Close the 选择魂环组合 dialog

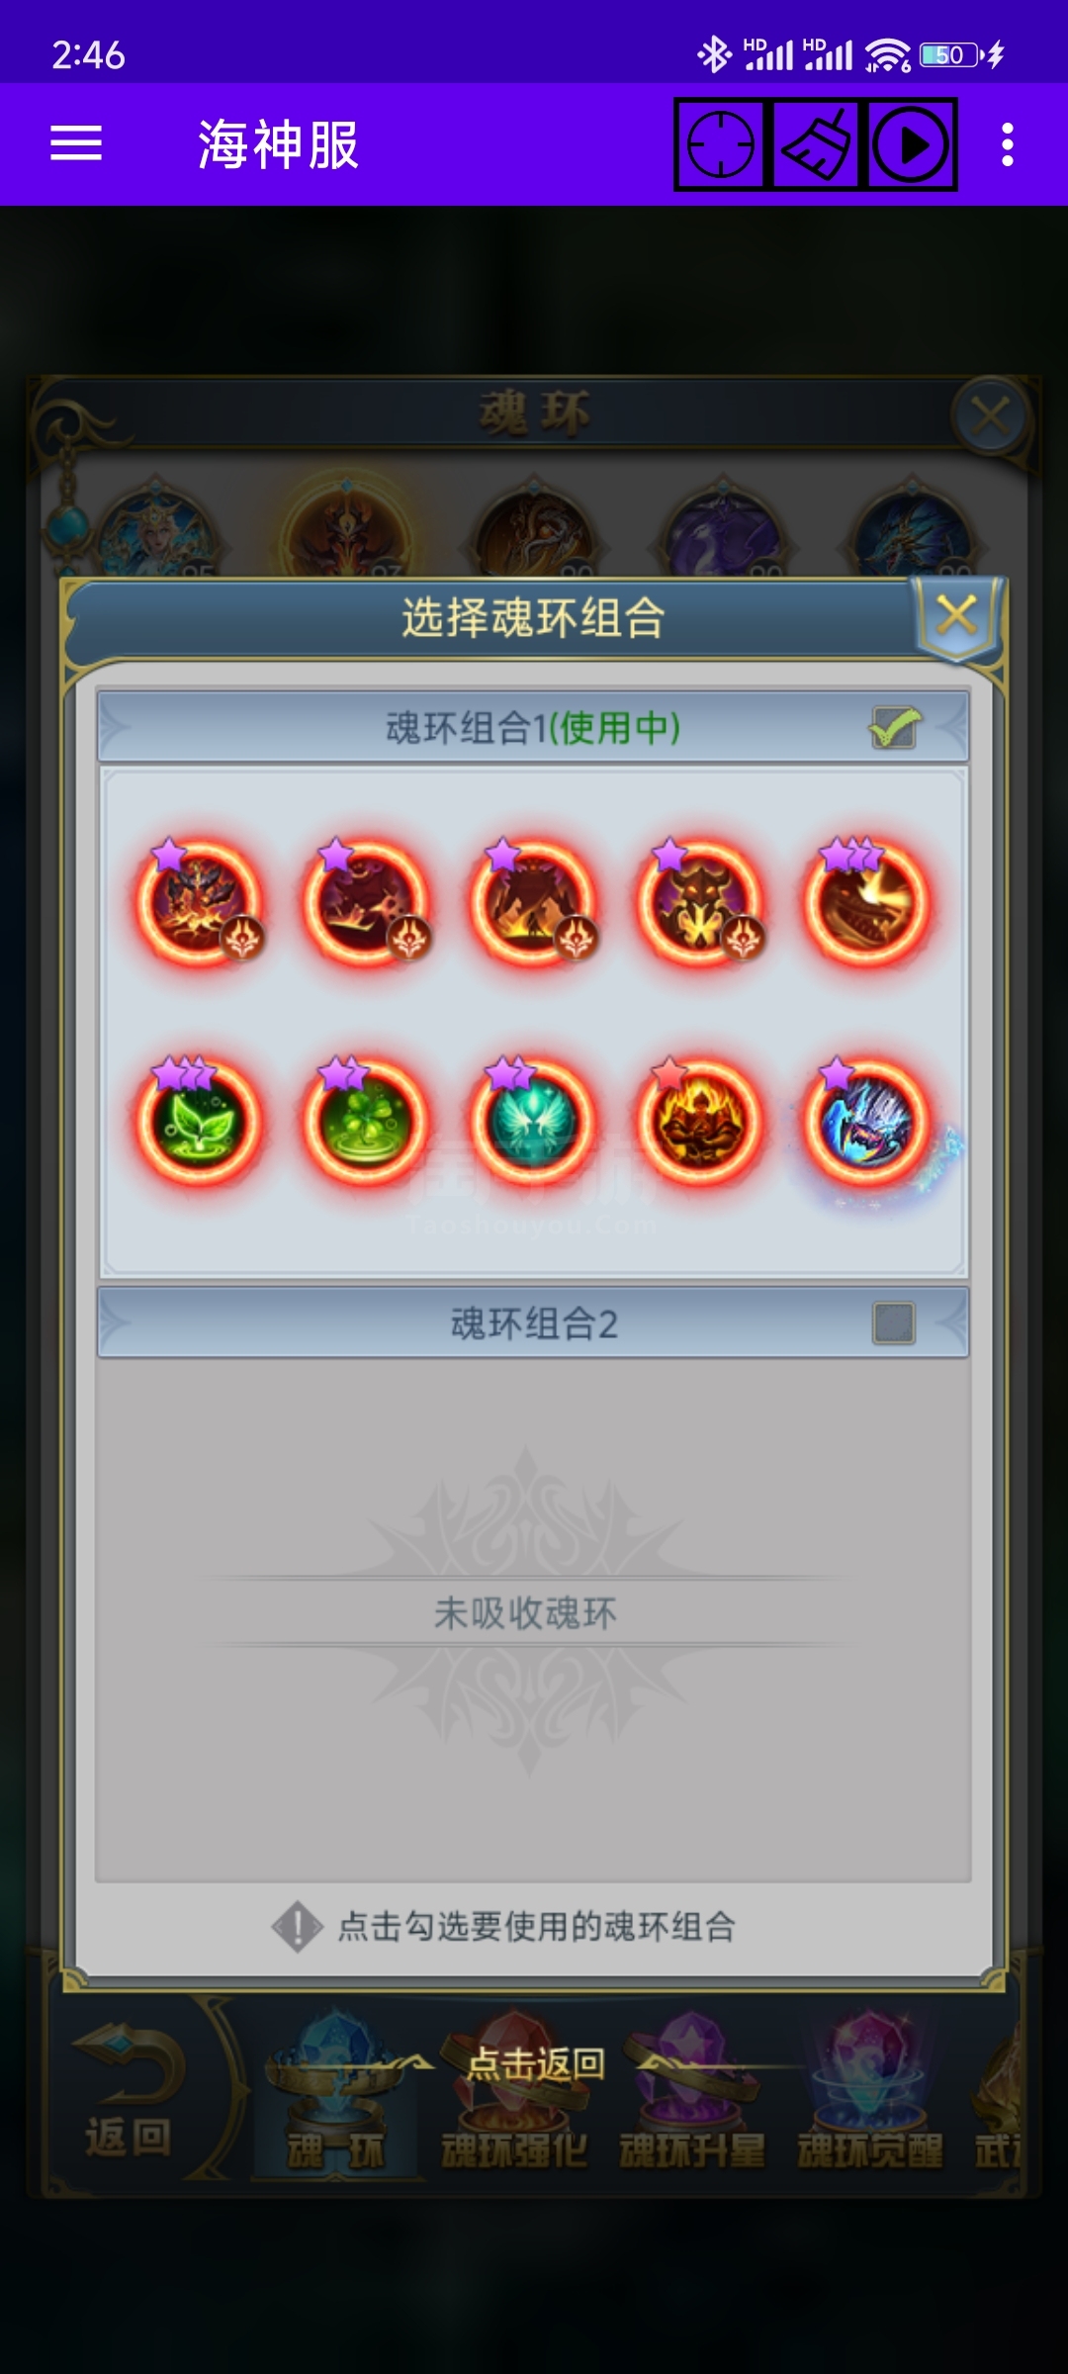[957, 615]
